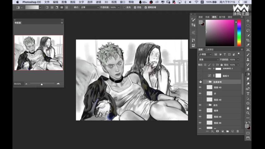Viewport: 265px width, 149px height.
Task: Toggle the 仿色 dither checkbox
Action: (135, 7)
